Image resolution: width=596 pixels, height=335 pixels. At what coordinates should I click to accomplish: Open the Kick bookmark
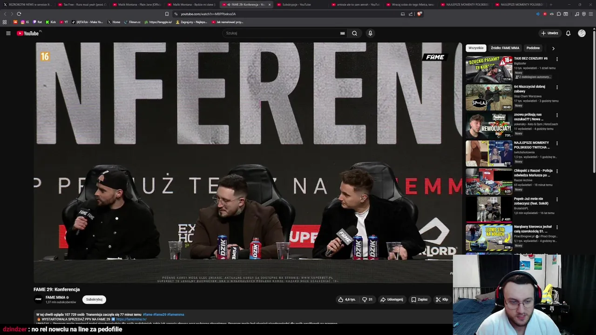pos(51,22)
